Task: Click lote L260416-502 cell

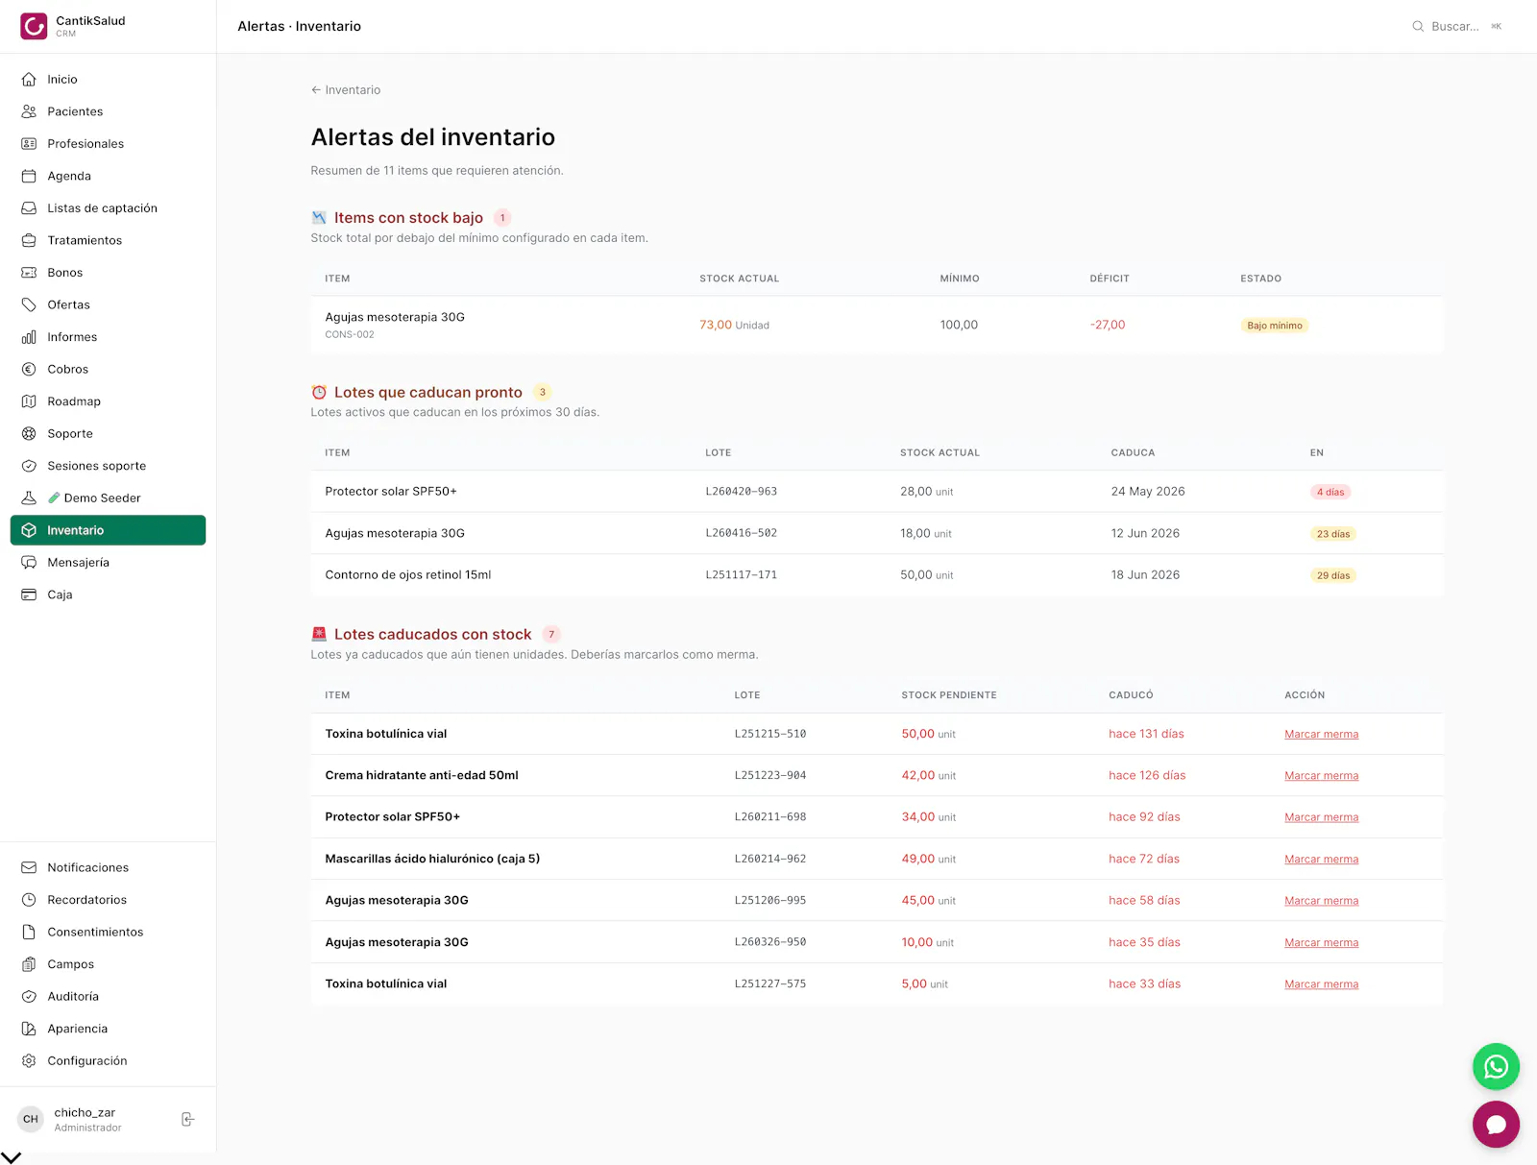Action: point(742,533)
